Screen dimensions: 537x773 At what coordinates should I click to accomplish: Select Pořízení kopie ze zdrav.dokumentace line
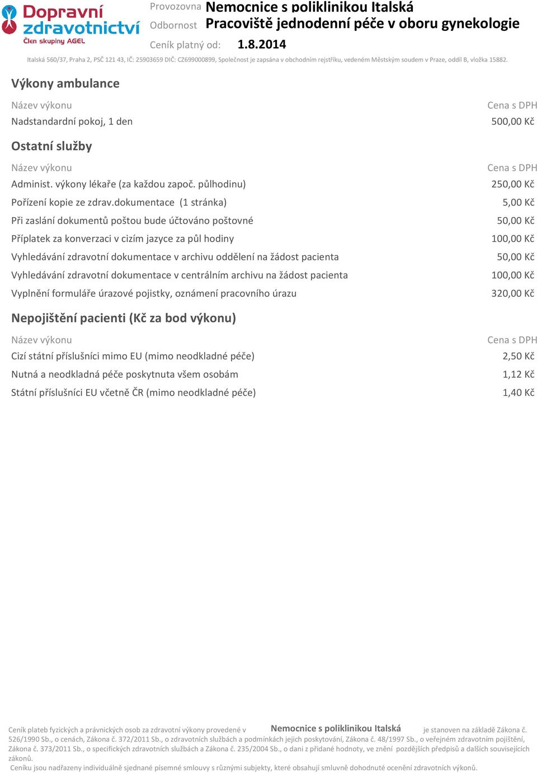[119, 203]
